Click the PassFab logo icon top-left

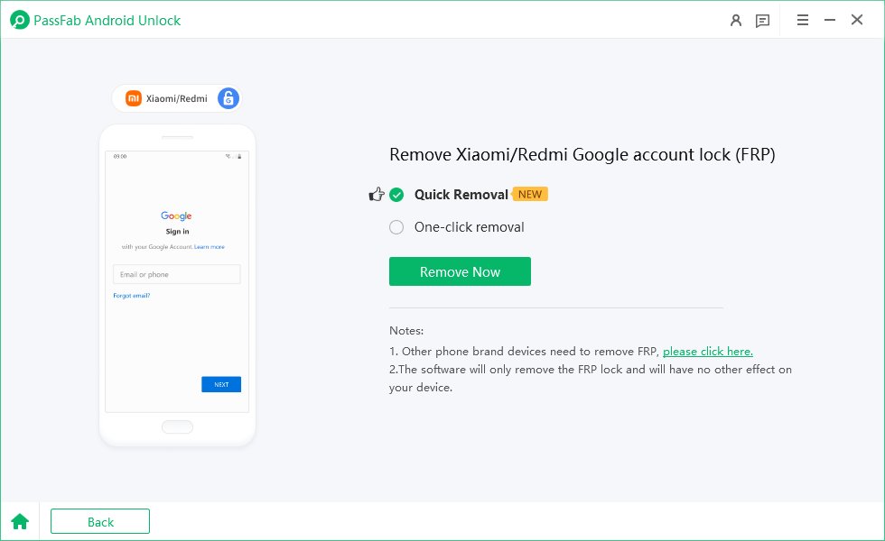tap(18, 19)
